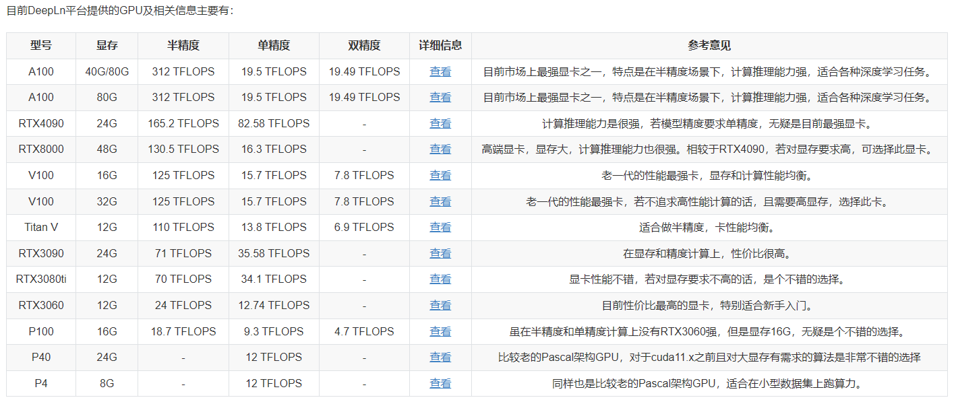Click the 32G memory cell
Image resolution: width=956 pixels, height=402 pixels.
pos(107,202)
